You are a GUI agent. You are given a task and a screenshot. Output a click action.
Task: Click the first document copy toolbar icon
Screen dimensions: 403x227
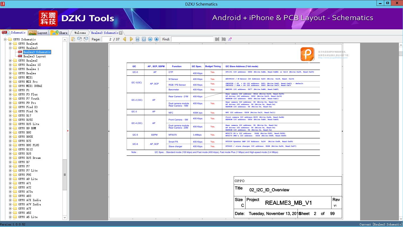click(73, 39)
